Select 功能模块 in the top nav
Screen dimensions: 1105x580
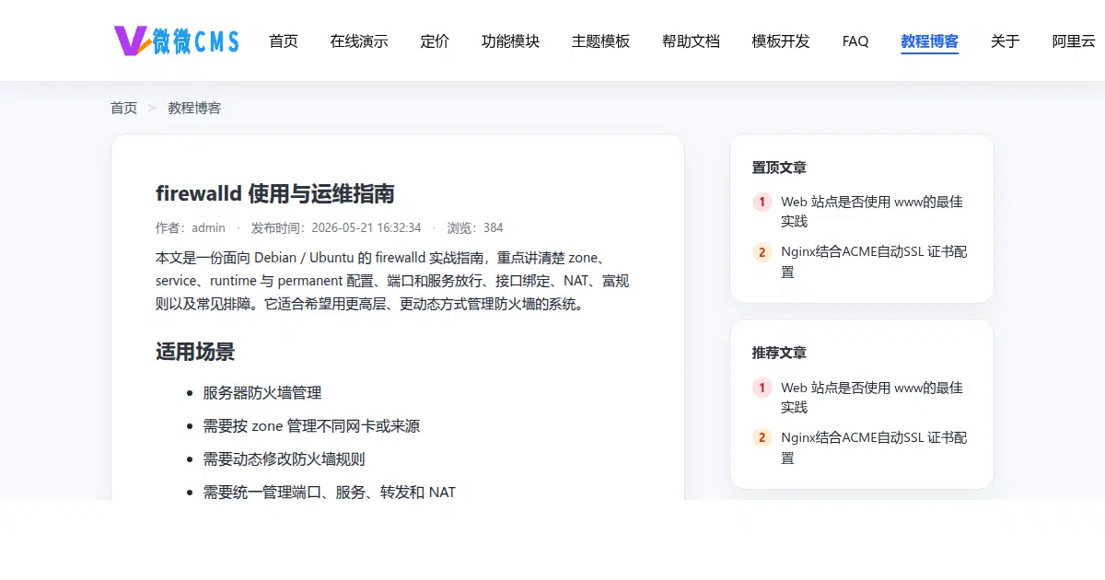tap(510, 41)
